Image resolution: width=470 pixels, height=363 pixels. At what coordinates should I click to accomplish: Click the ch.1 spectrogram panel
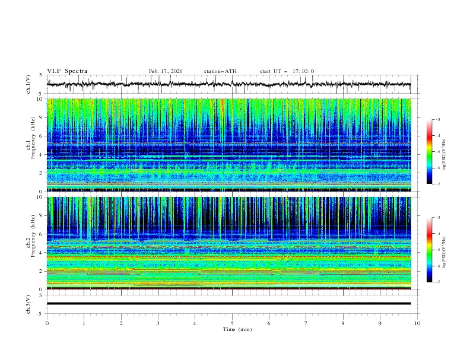(228, 145)
